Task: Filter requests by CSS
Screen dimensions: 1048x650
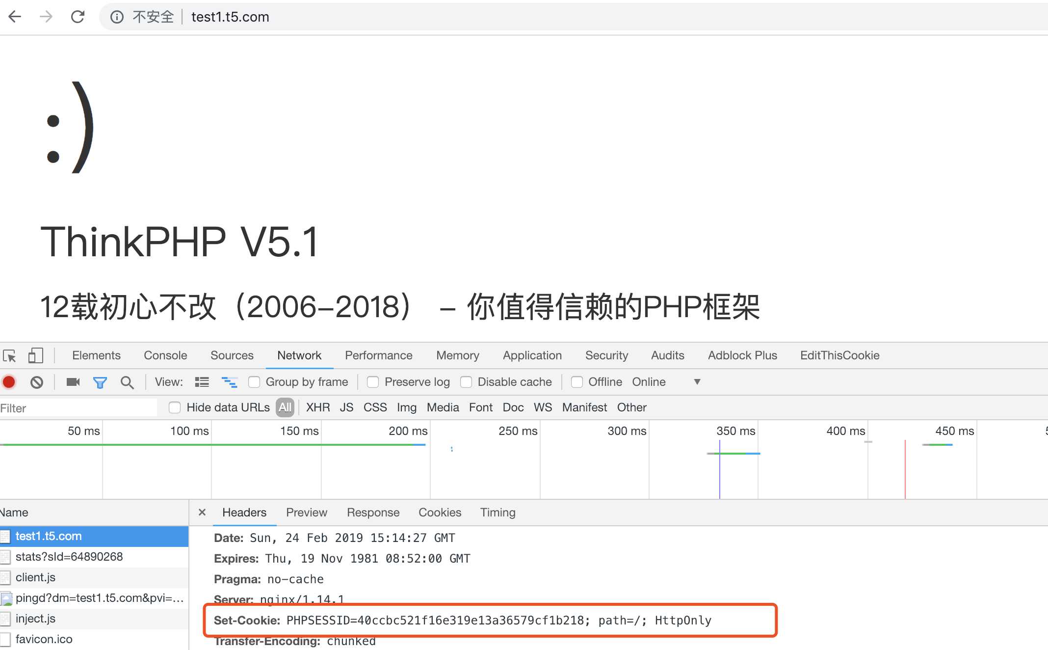Action: click(x=375, y=407)
